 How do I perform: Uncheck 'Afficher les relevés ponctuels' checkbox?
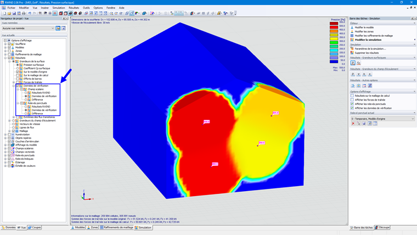(x=352, y=104)
